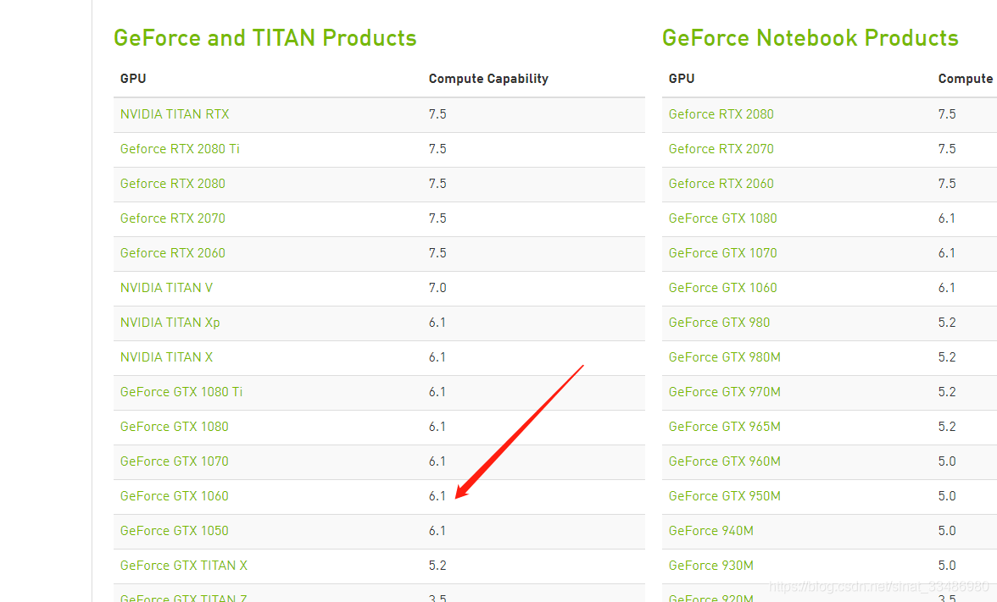
Task: Click Geforce RTX 2070 in GeForce and TITAN table
Action: click(x=172, y=218)
